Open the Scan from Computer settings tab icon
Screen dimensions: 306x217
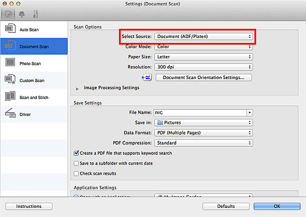[x=8, y=14]
